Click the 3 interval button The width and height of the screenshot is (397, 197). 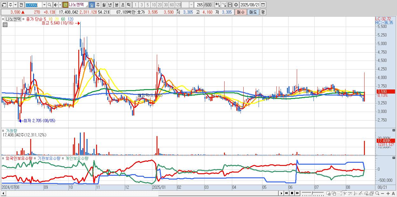pos(142,5)
